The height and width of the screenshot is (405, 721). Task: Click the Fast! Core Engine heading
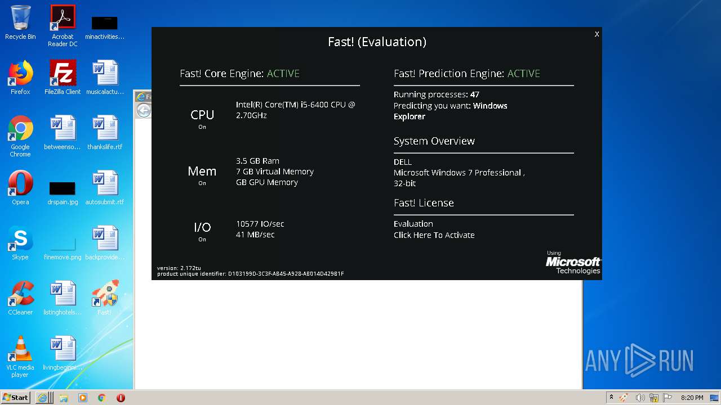[239, 74]
